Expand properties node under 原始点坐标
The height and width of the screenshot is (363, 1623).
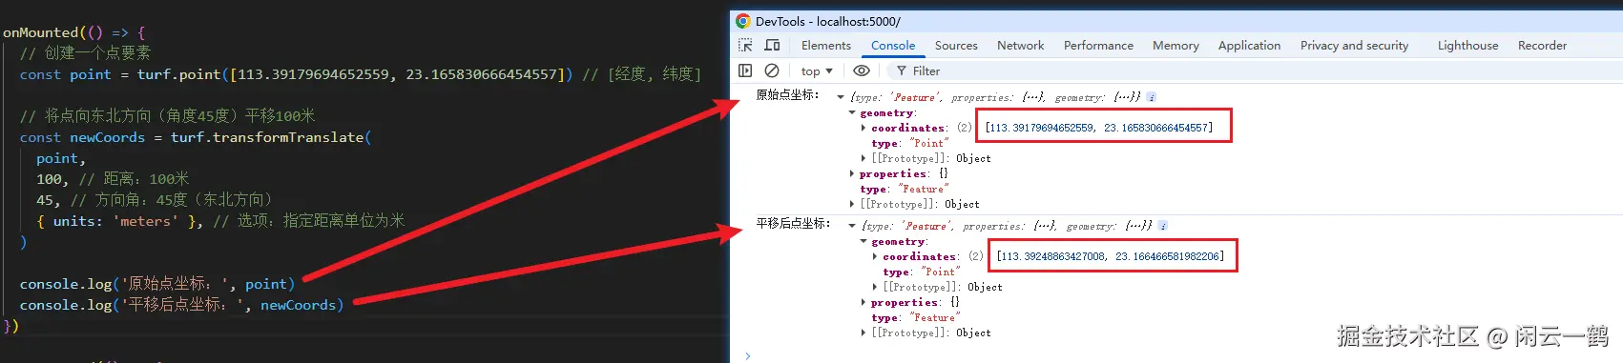point(852,173)
